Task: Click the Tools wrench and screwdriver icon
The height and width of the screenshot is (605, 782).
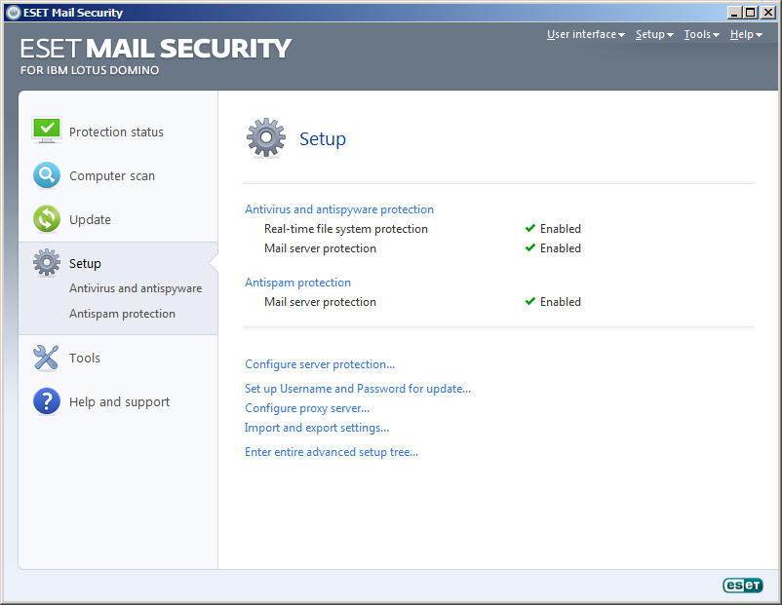Action: click(x=46, y=358)
